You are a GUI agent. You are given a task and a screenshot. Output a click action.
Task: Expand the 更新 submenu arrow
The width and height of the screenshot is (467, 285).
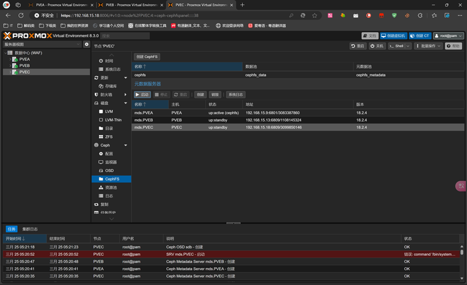click(125, 78)
